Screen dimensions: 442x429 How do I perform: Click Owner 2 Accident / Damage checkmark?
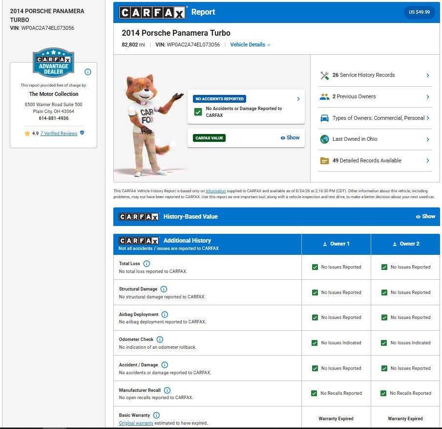pos(384,368)
